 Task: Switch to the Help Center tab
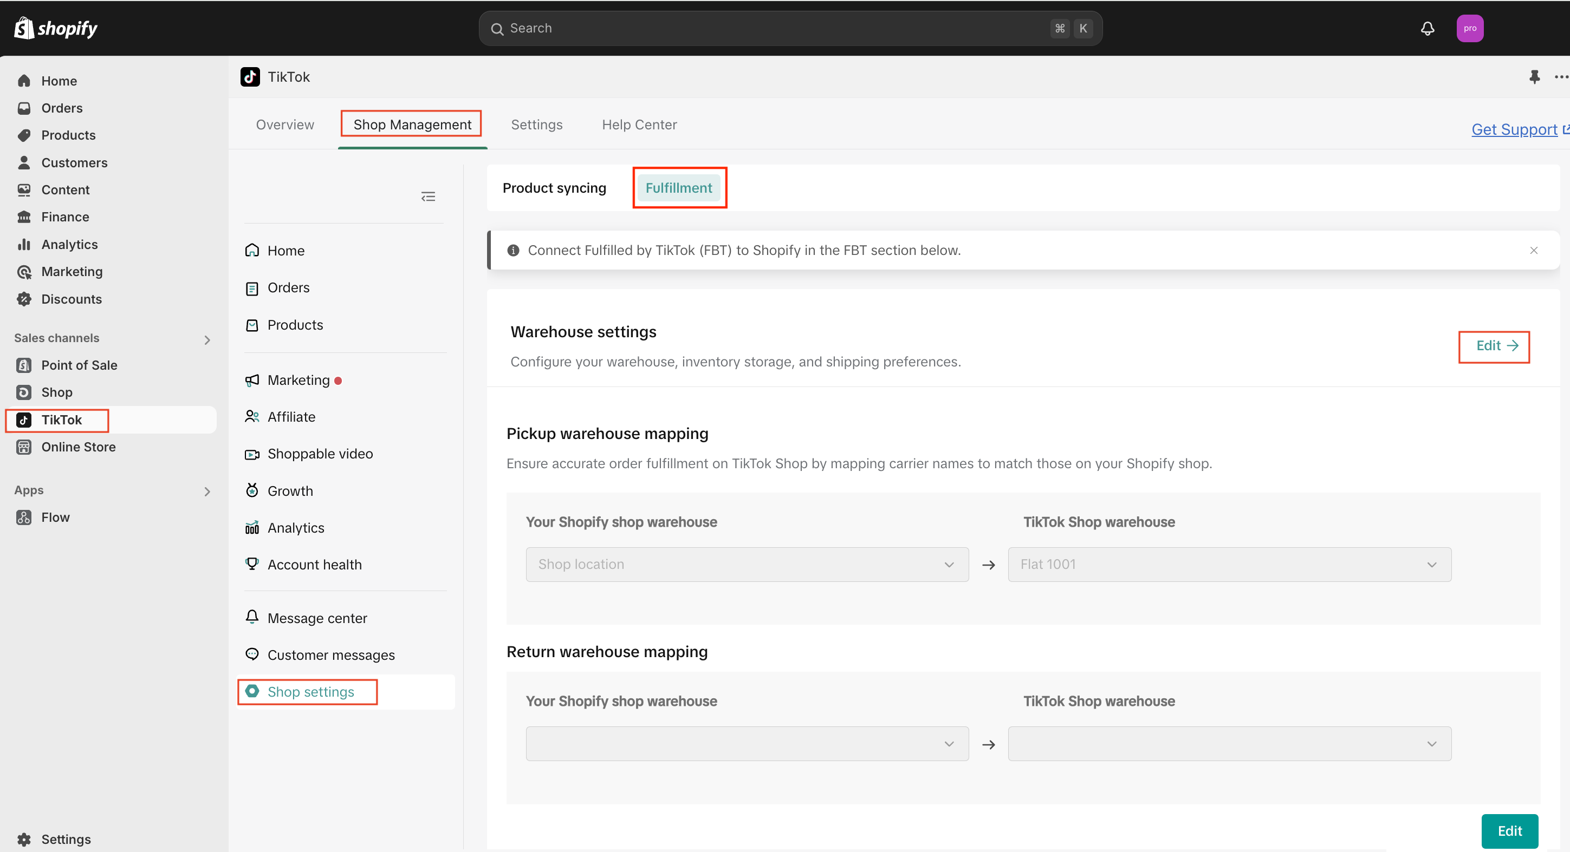click(x=639, y=125)
